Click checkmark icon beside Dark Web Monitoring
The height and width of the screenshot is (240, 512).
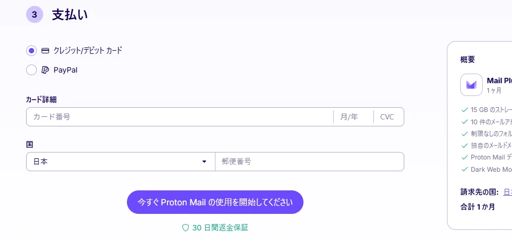point(465,169)
